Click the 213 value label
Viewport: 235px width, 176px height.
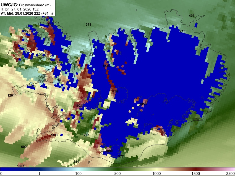click(182, 31)
